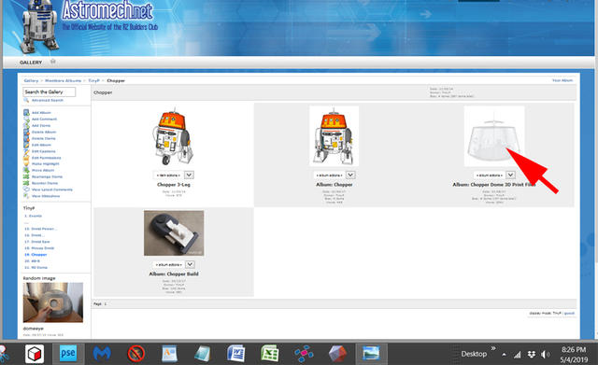
Task: Launch Photoshop Elements from taskbar
Action: coord(68,354)
